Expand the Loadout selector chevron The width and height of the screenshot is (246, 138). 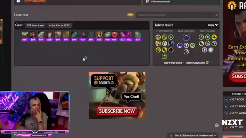point(217,15)
